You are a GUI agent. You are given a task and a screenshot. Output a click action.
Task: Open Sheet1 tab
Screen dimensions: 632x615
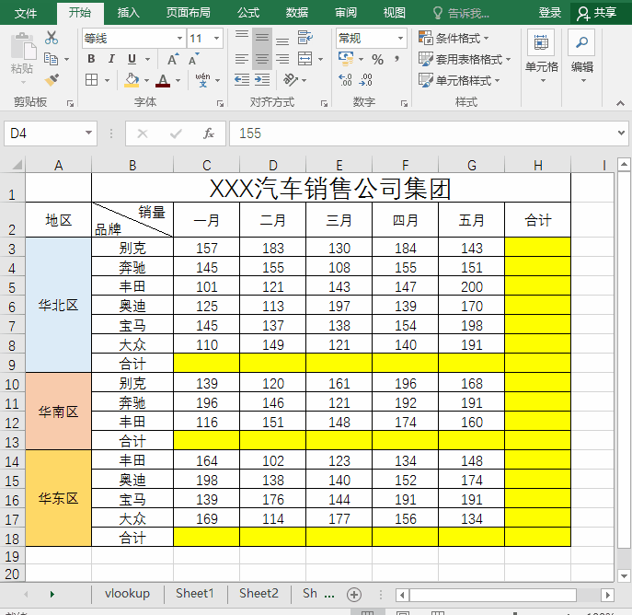[195, 593]
